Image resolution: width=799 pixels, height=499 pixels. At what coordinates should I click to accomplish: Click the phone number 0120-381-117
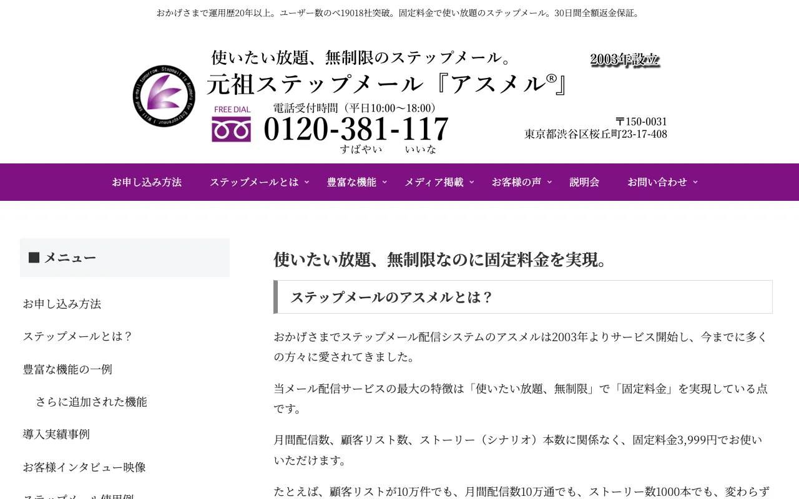[356, 129]
